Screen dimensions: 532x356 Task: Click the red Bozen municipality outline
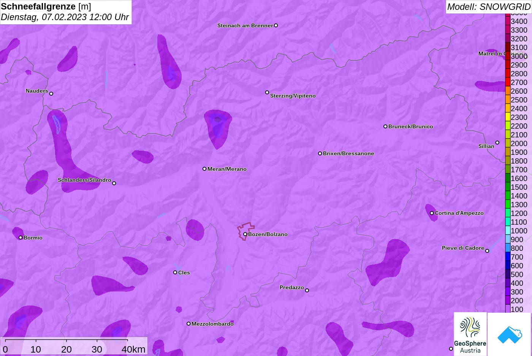245,231
